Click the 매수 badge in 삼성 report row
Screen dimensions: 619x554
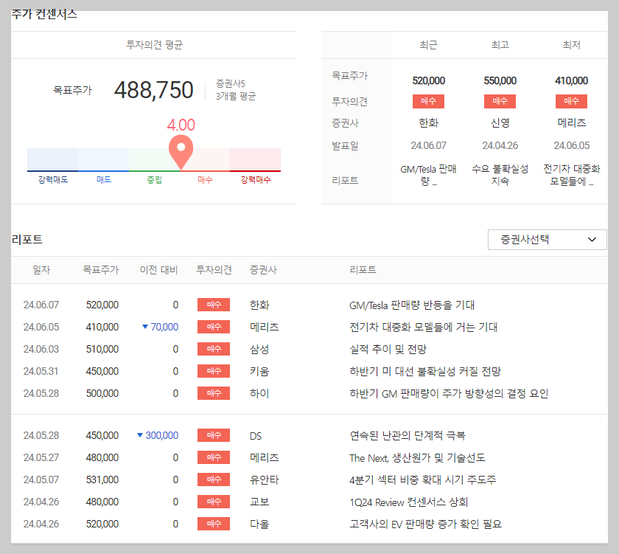point(214,349)
